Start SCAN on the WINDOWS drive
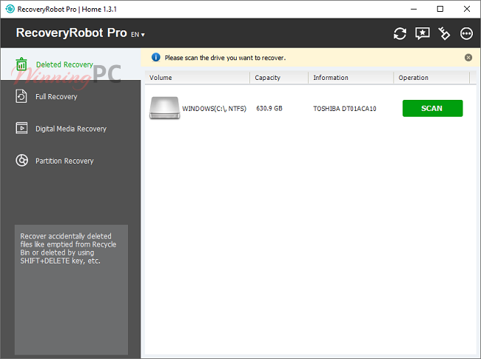 [433, 108]
